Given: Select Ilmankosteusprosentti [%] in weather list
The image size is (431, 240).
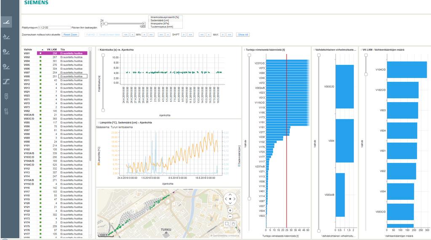Looking at the screenshot, I should click(x=165, y=17).
